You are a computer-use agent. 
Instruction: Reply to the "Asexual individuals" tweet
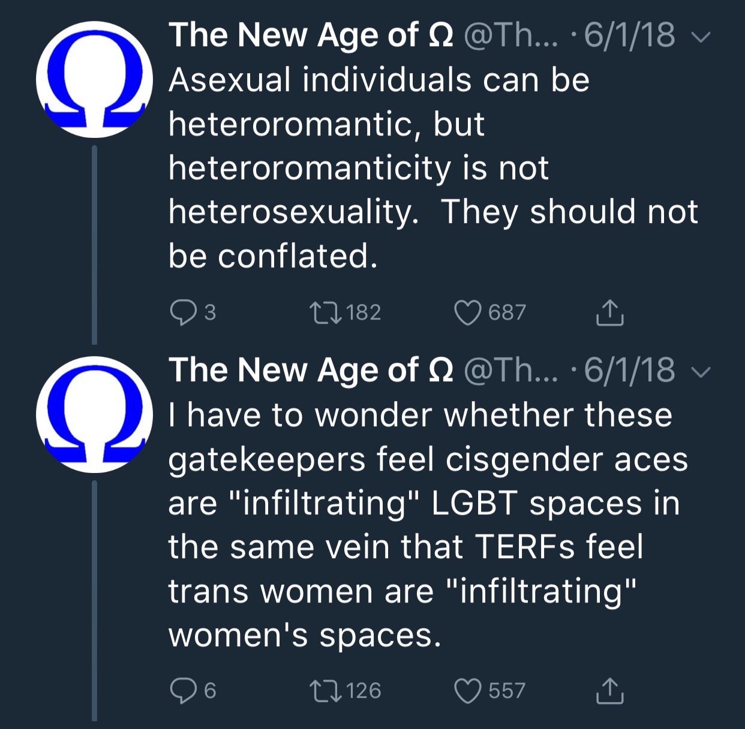click(182, 312)
